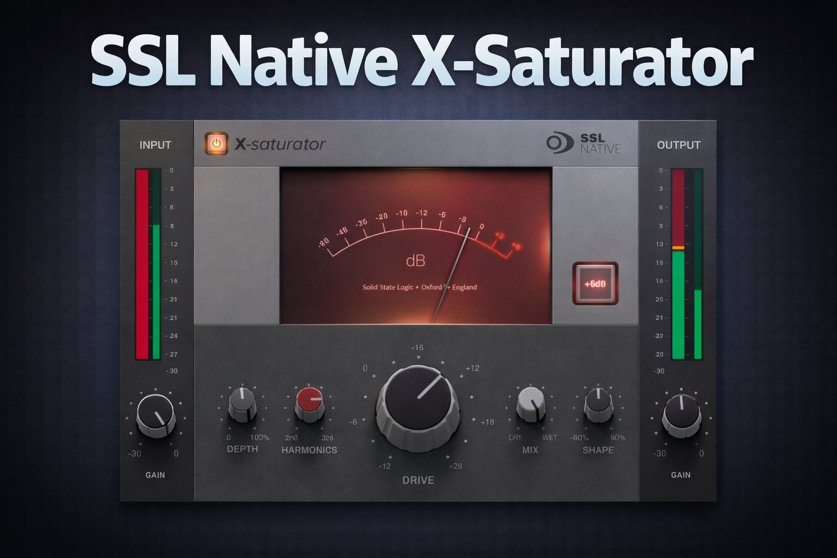Click the WET label near MIX

[550, 437]
